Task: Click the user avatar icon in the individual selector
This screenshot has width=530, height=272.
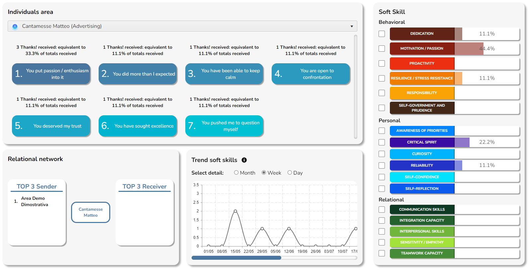Action: click(15, 27)
